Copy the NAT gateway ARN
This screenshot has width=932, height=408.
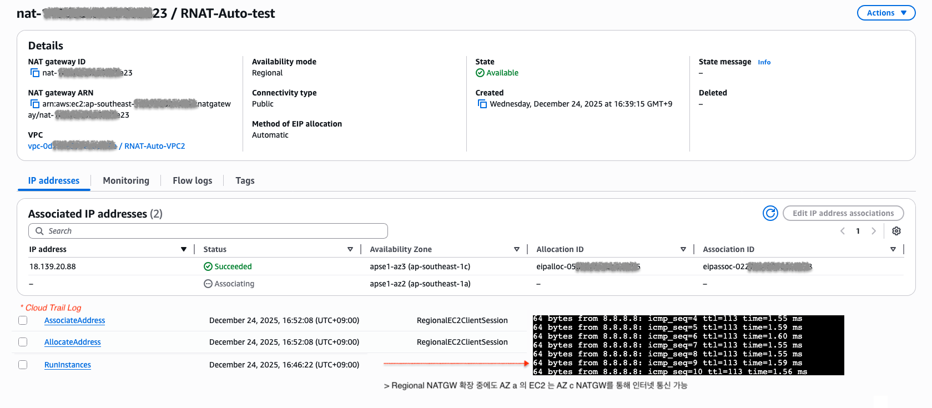(x=35, y=104)
